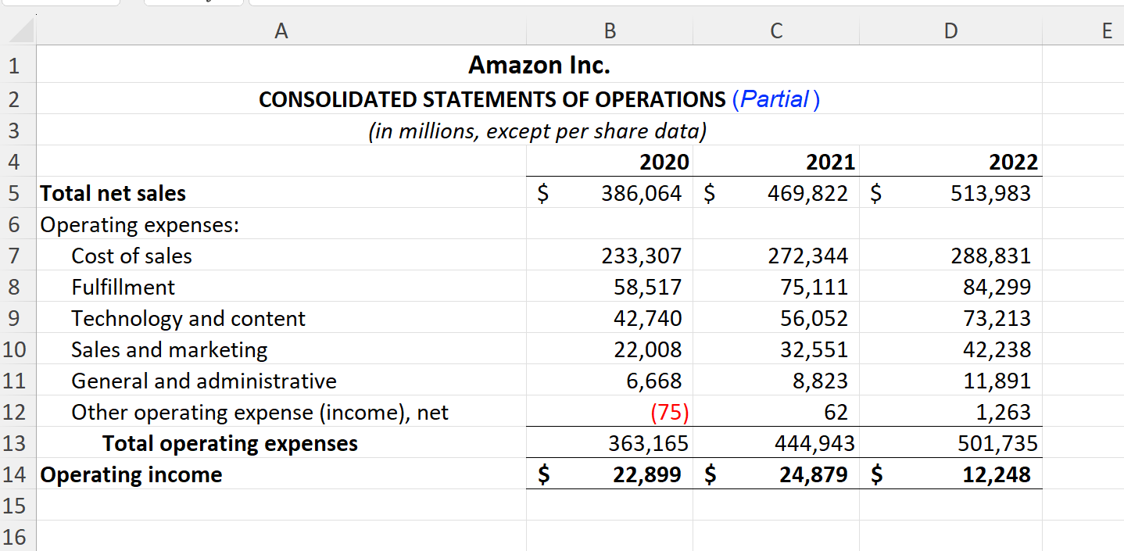Viewport: 1124px width, 551px height.
Task: Click the select-all corner triangle
Action: 17,30
